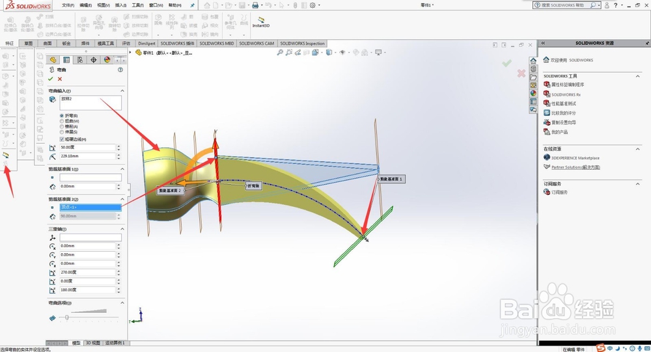651x352 pixels.
Task: Cancel with red X in graphics corner
Action: coord(521,73)
